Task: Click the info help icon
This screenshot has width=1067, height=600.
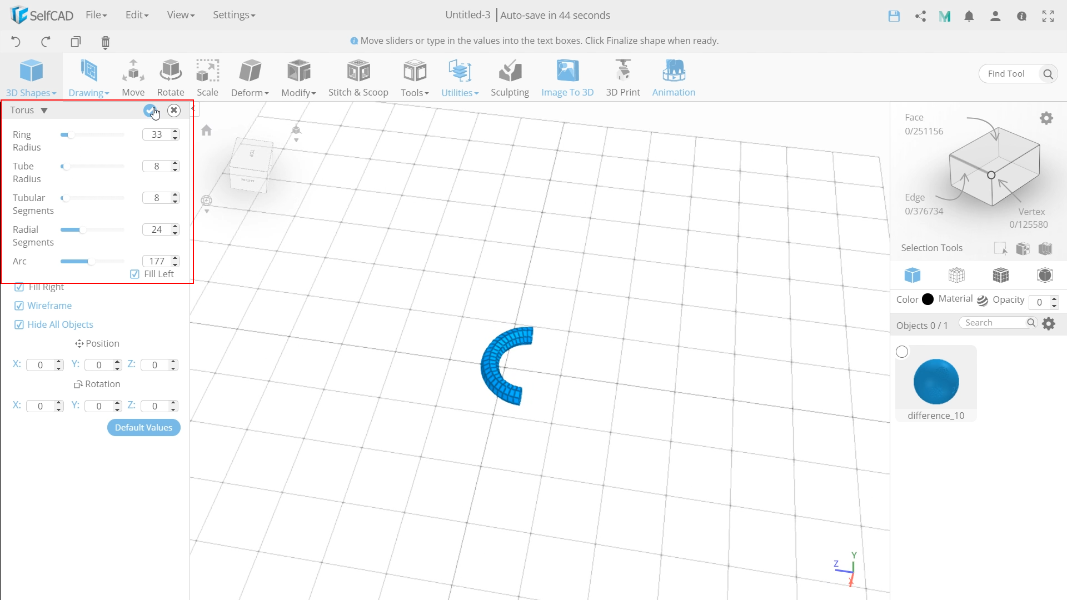Action: point(1021,16)
